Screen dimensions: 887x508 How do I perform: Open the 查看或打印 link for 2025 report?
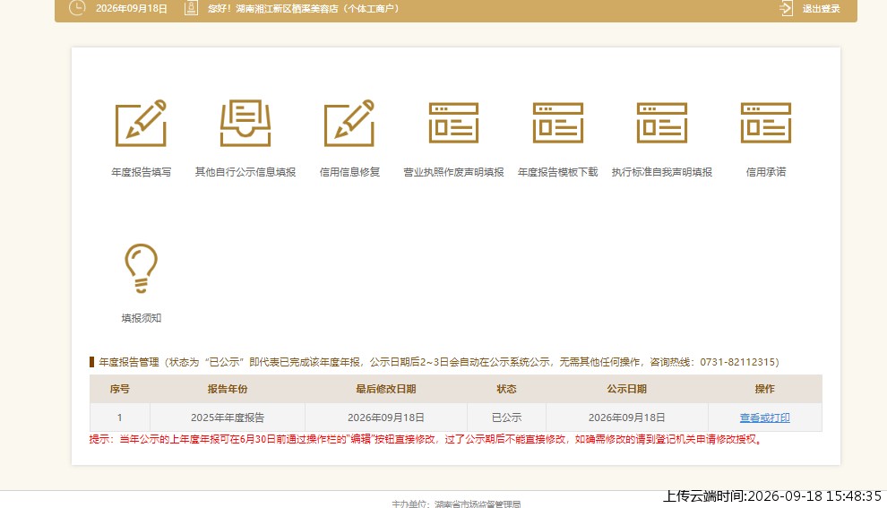pos(765,418)
